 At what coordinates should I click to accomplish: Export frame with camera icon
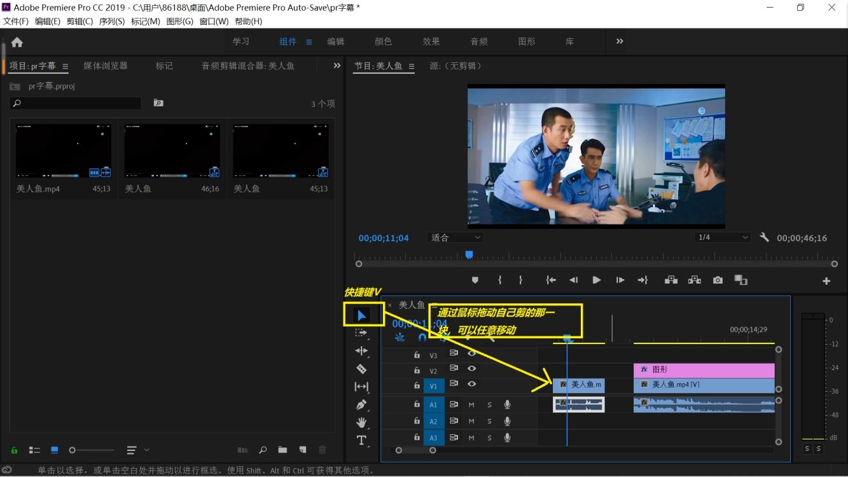click(718, 280)
